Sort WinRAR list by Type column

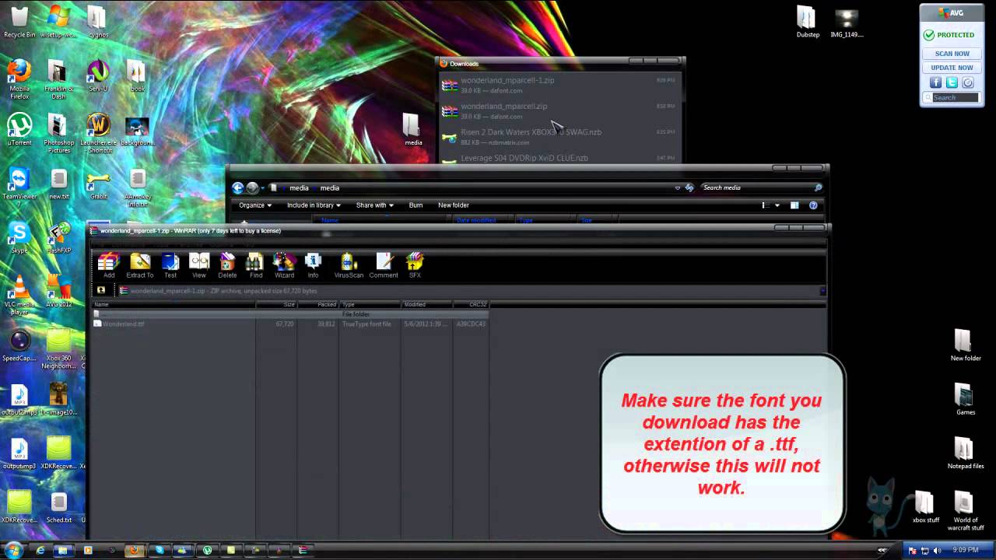point(370,305)
